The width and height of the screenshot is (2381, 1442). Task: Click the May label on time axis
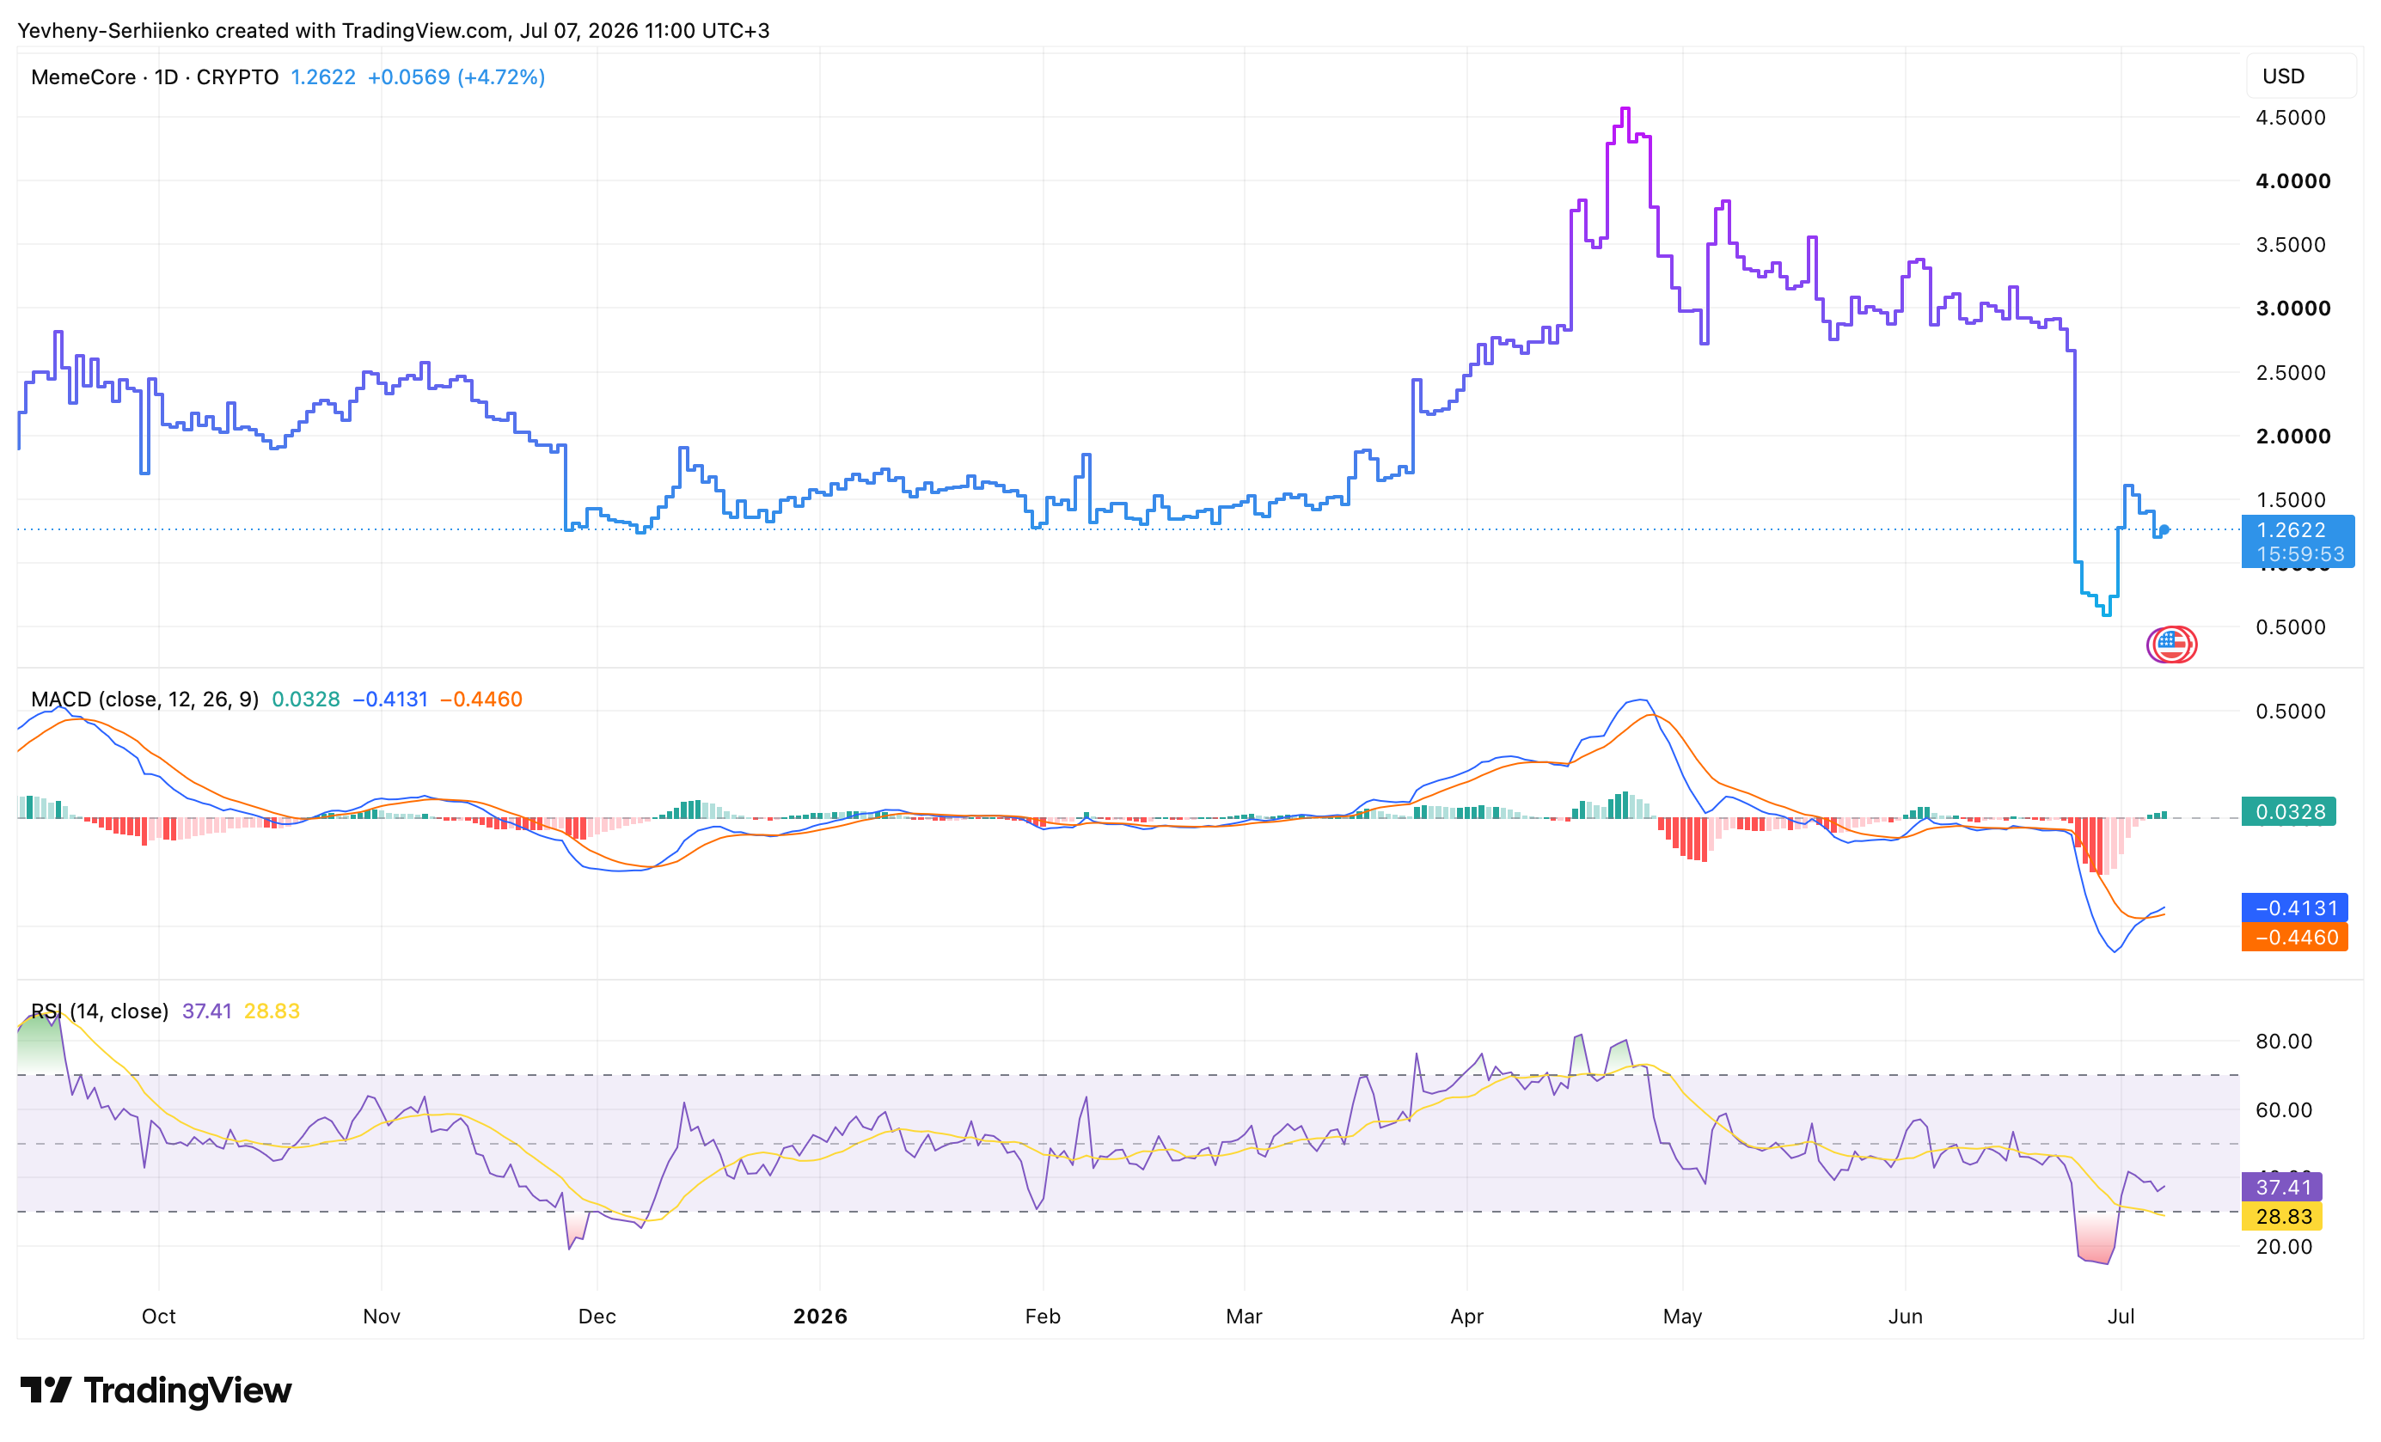(1682, 1317)
